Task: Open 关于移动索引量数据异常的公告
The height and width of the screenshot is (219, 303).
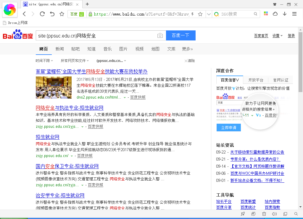Action: (257, 152)
